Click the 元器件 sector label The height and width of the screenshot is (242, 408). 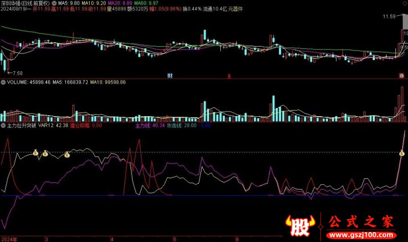[236, 9]
